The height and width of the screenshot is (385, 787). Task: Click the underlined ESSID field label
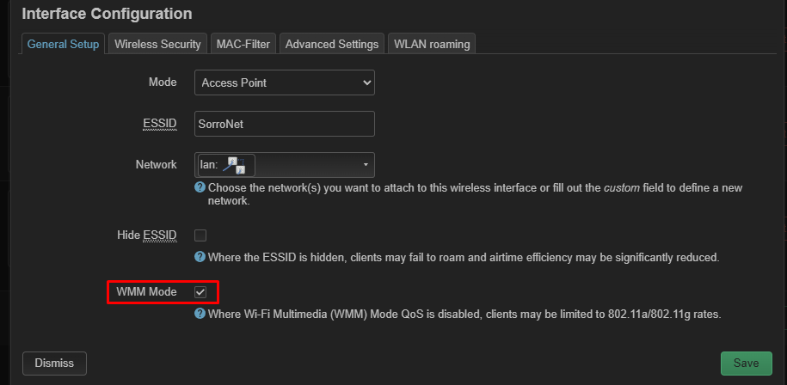[159, 124]
